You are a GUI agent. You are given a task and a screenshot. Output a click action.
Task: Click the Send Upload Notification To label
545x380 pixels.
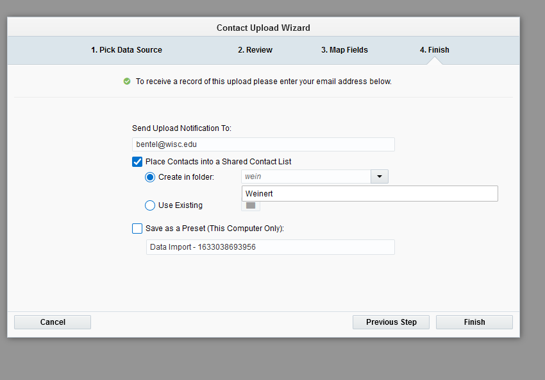tap(181, 128)
